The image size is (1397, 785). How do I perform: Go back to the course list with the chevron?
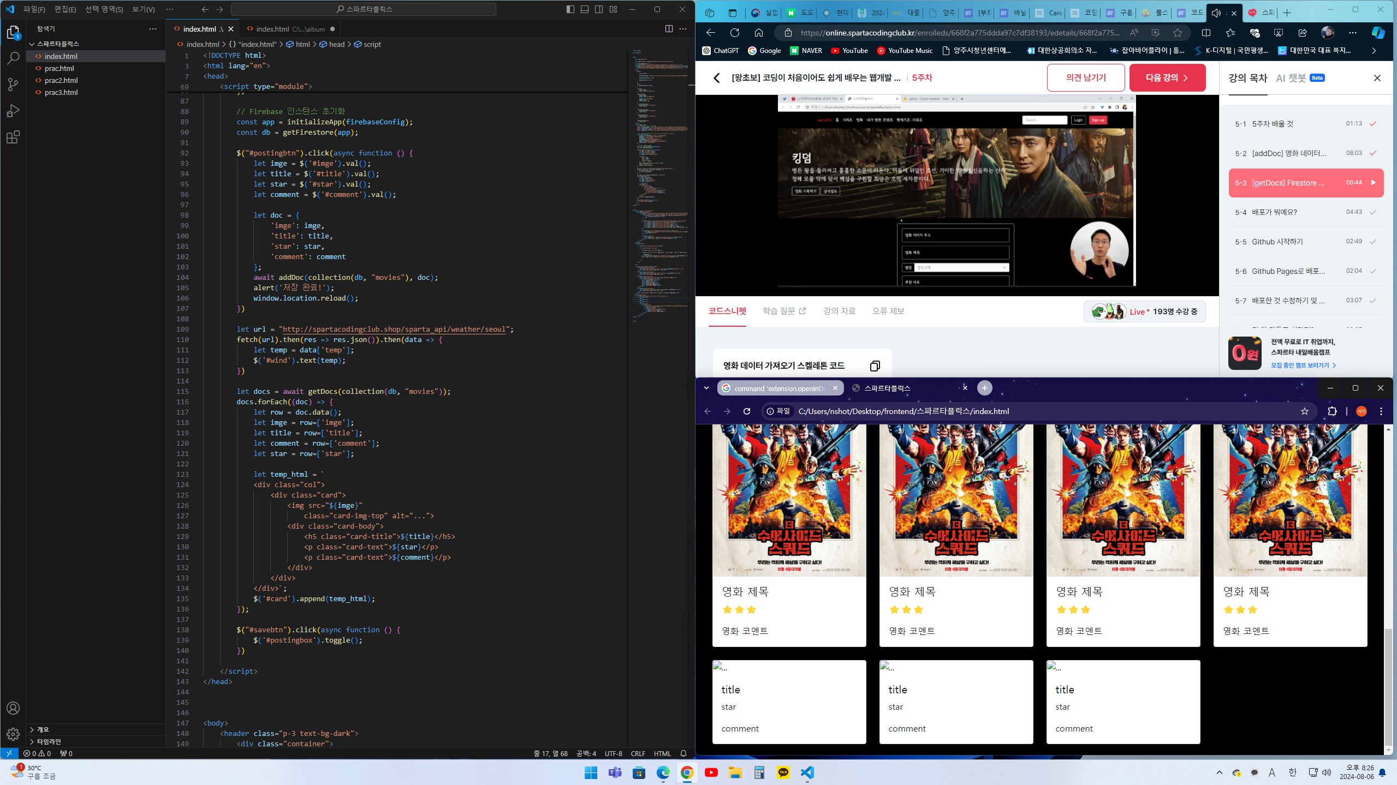pyautogui.click(x=717, y=78)
